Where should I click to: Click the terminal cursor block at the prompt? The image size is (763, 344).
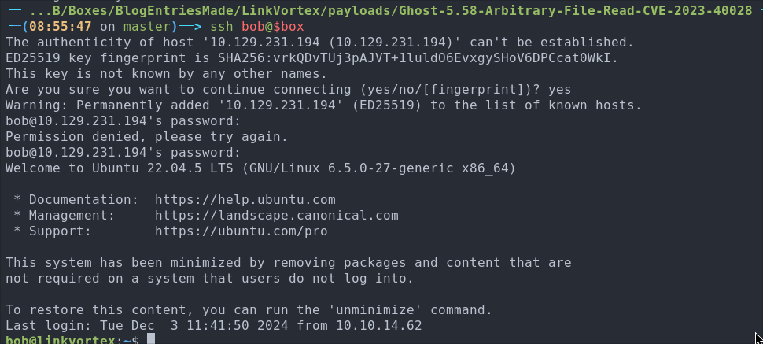pyautogui.click(x=151, y=339)
